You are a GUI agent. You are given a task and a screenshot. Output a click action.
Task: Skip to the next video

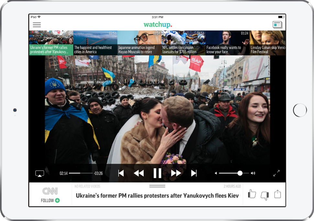194,173
